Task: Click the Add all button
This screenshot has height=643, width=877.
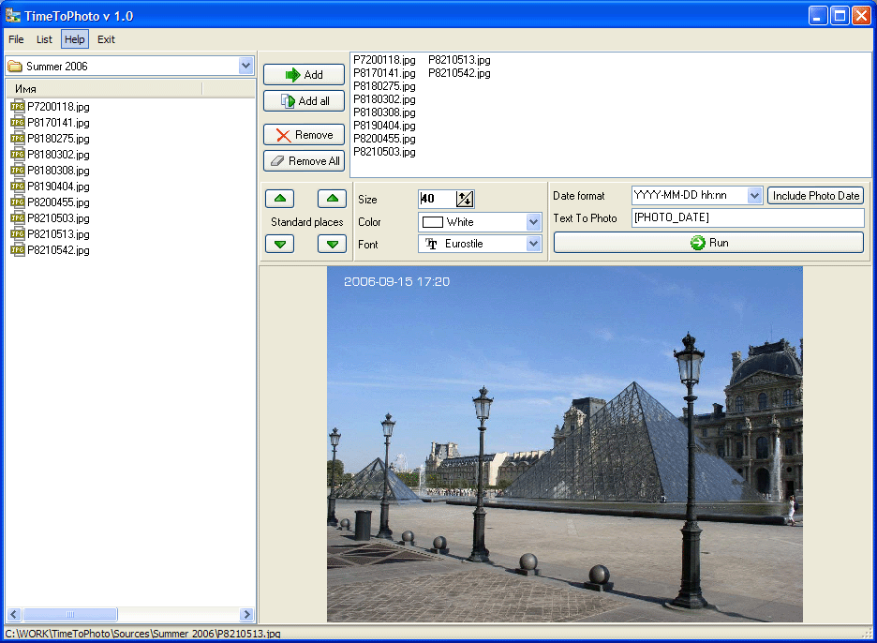Action: (304, 101)
